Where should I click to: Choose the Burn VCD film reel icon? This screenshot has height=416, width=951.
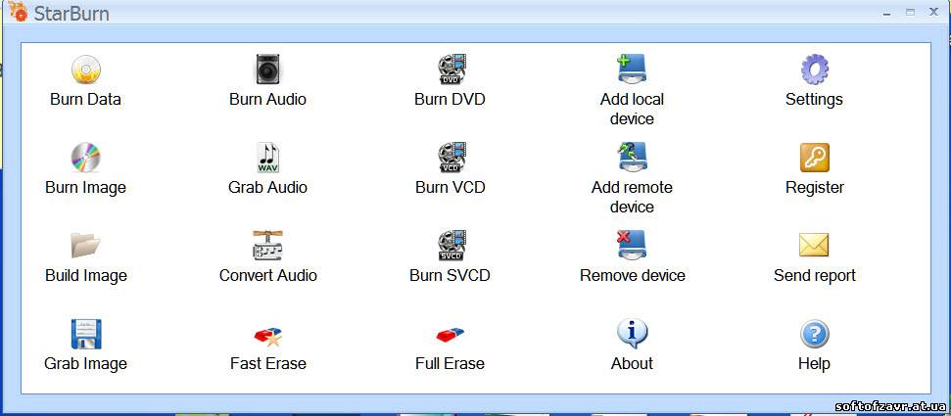[x=451, y=158]
